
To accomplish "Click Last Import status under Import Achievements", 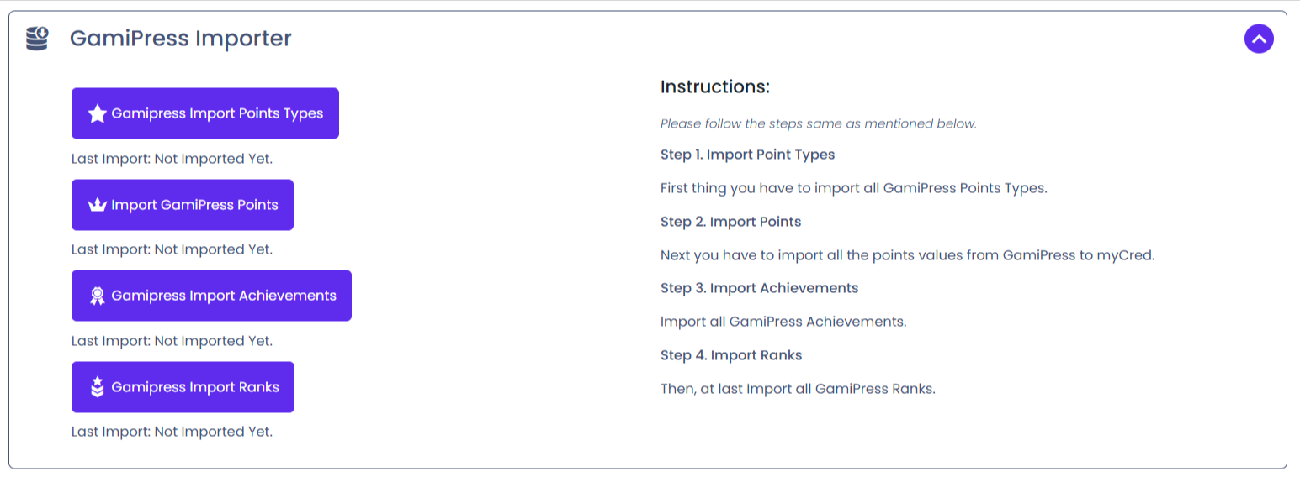I will (x=172, y=341).
